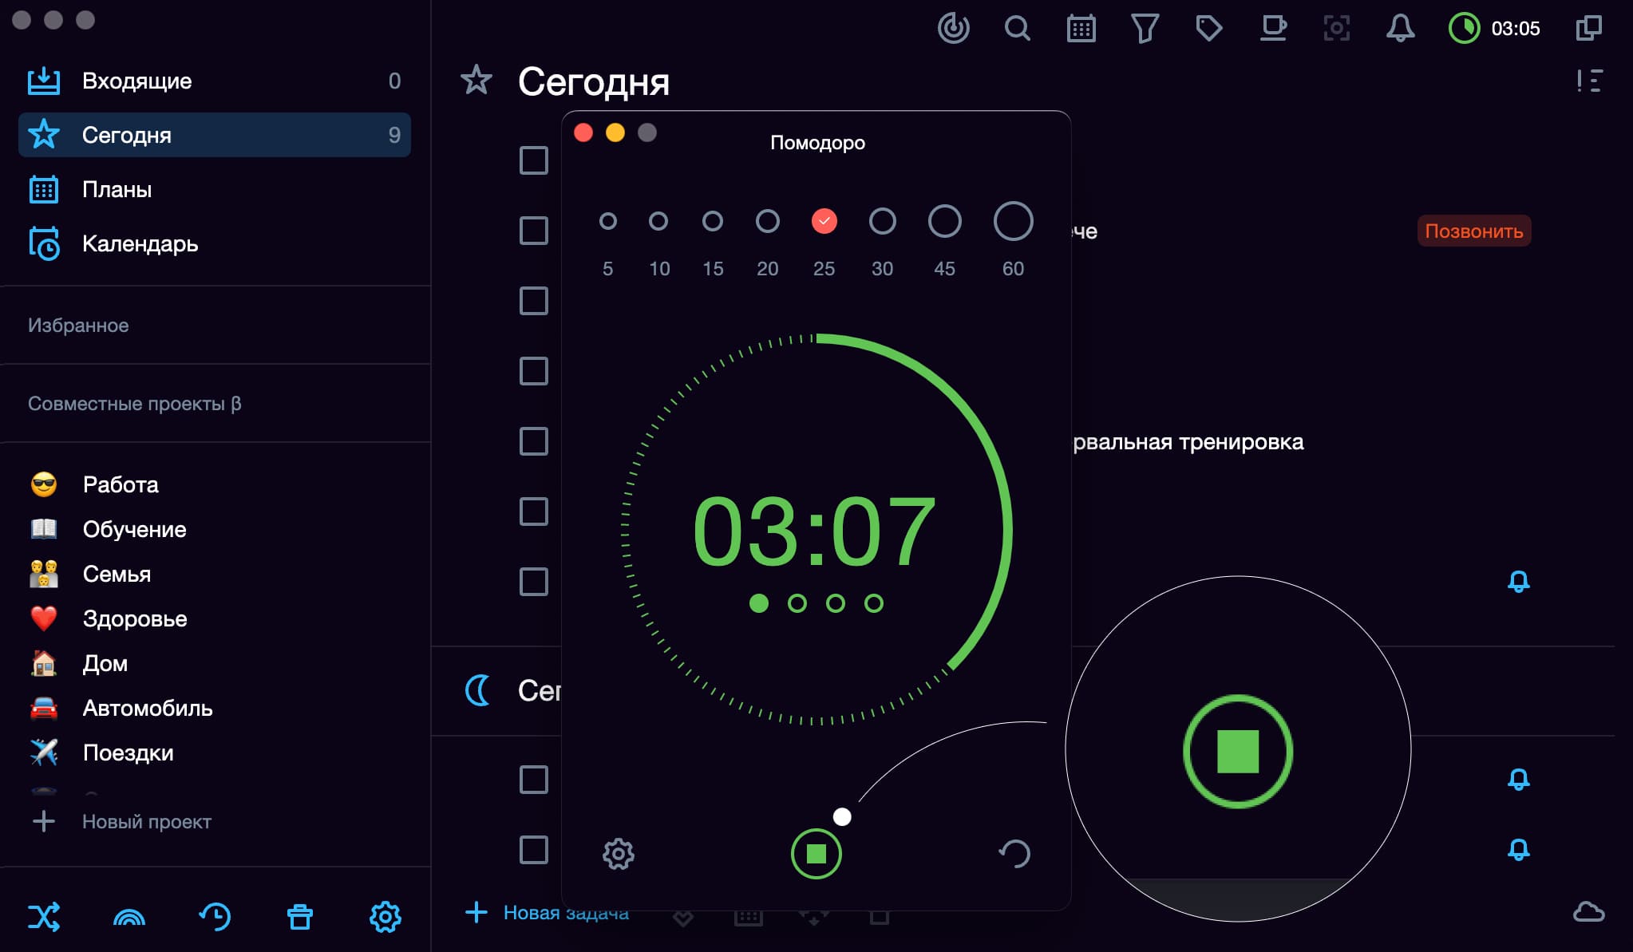
Task: Click the 03:07 countdown display
Action: tap(814, 531)
